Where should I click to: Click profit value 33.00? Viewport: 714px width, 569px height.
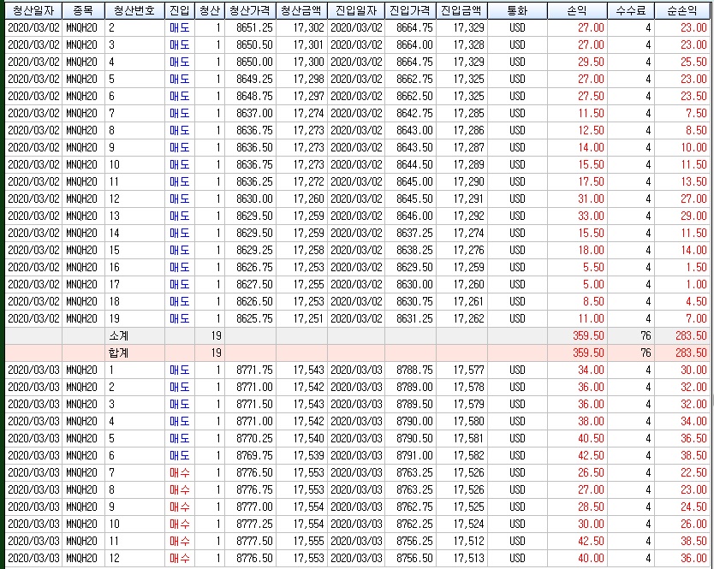click(x=591, y=216)
